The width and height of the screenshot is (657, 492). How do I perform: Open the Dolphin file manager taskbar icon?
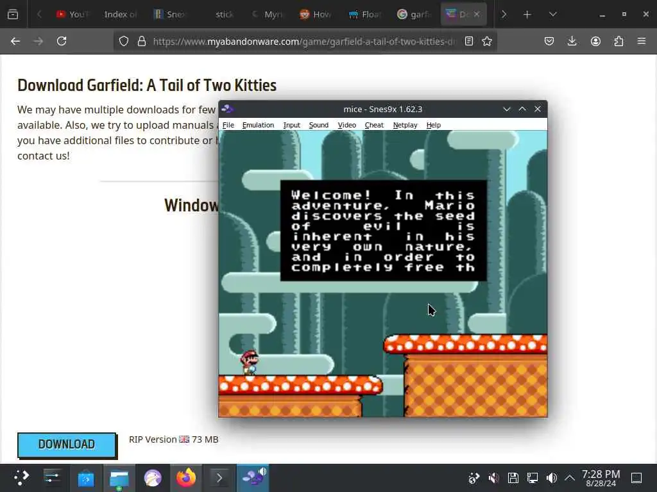coord(119,478)
